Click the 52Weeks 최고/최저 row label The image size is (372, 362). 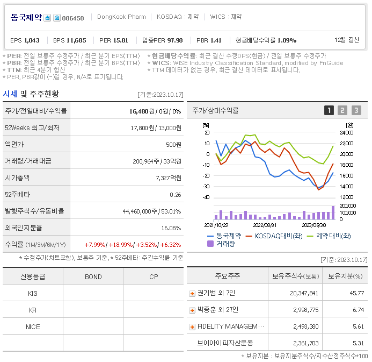(32, 128)
